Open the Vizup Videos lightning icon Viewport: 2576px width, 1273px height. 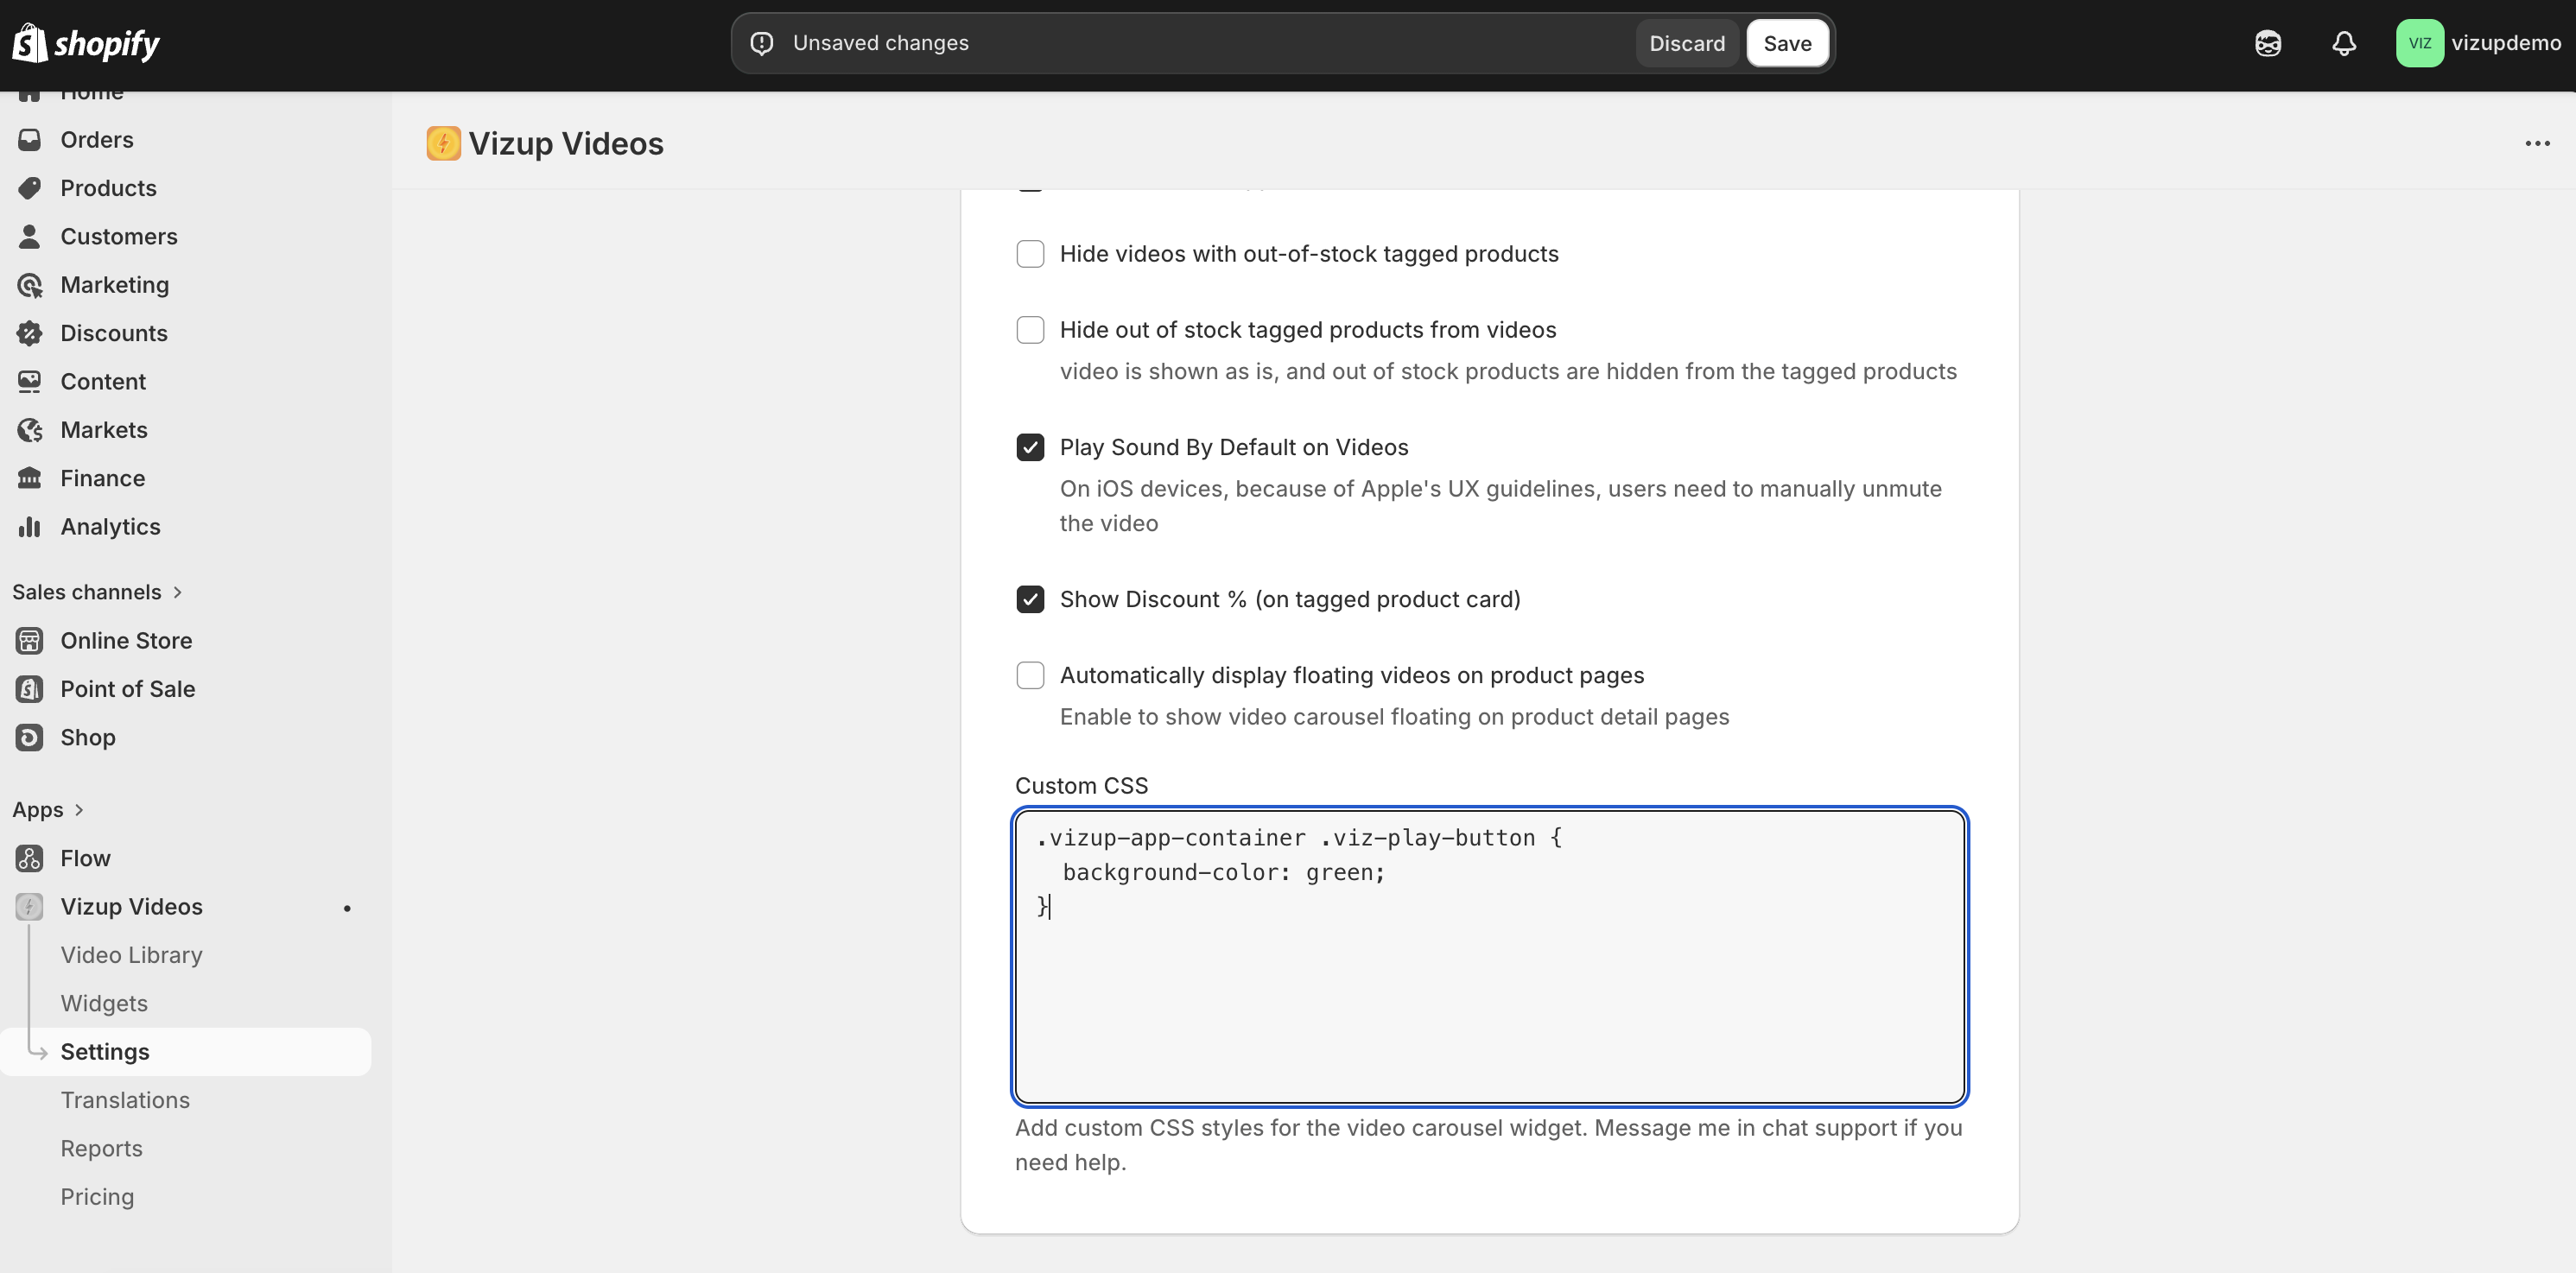[443, 143]
